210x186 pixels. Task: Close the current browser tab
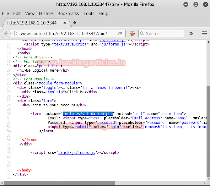[65, 23]
